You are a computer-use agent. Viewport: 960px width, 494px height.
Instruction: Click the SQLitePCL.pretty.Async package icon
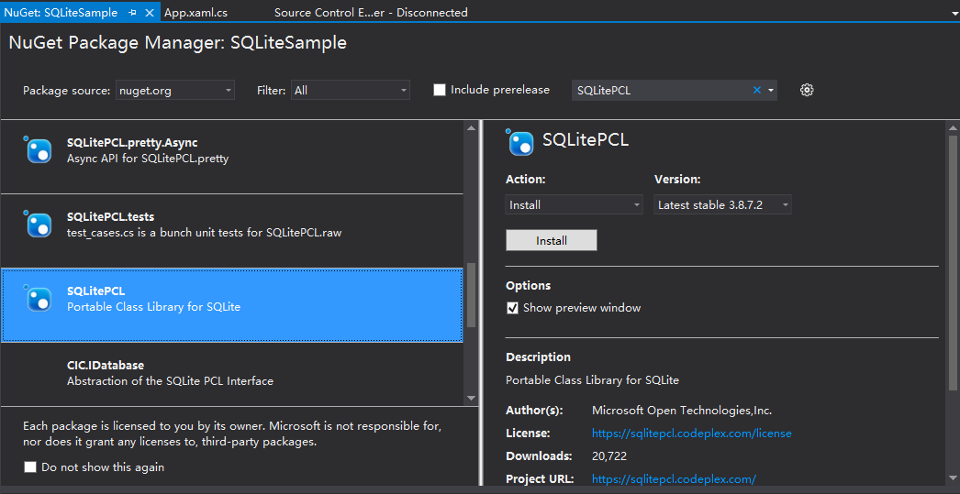click(39, 150)
